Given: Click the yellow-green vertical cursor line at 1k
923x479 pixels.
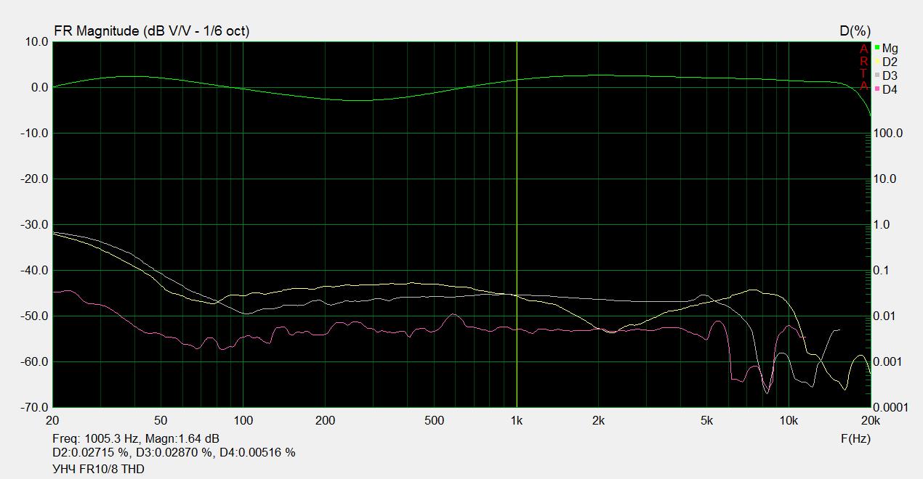Looking at the screenshot, I should click(x=517, y=224).
